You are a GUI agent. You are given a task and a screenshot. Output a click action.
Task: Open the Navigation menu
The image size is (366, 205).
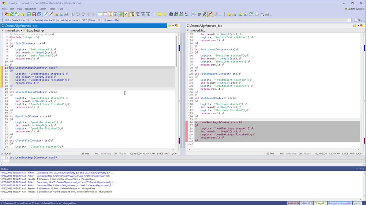pyautogui.click(x=31, y=9)
